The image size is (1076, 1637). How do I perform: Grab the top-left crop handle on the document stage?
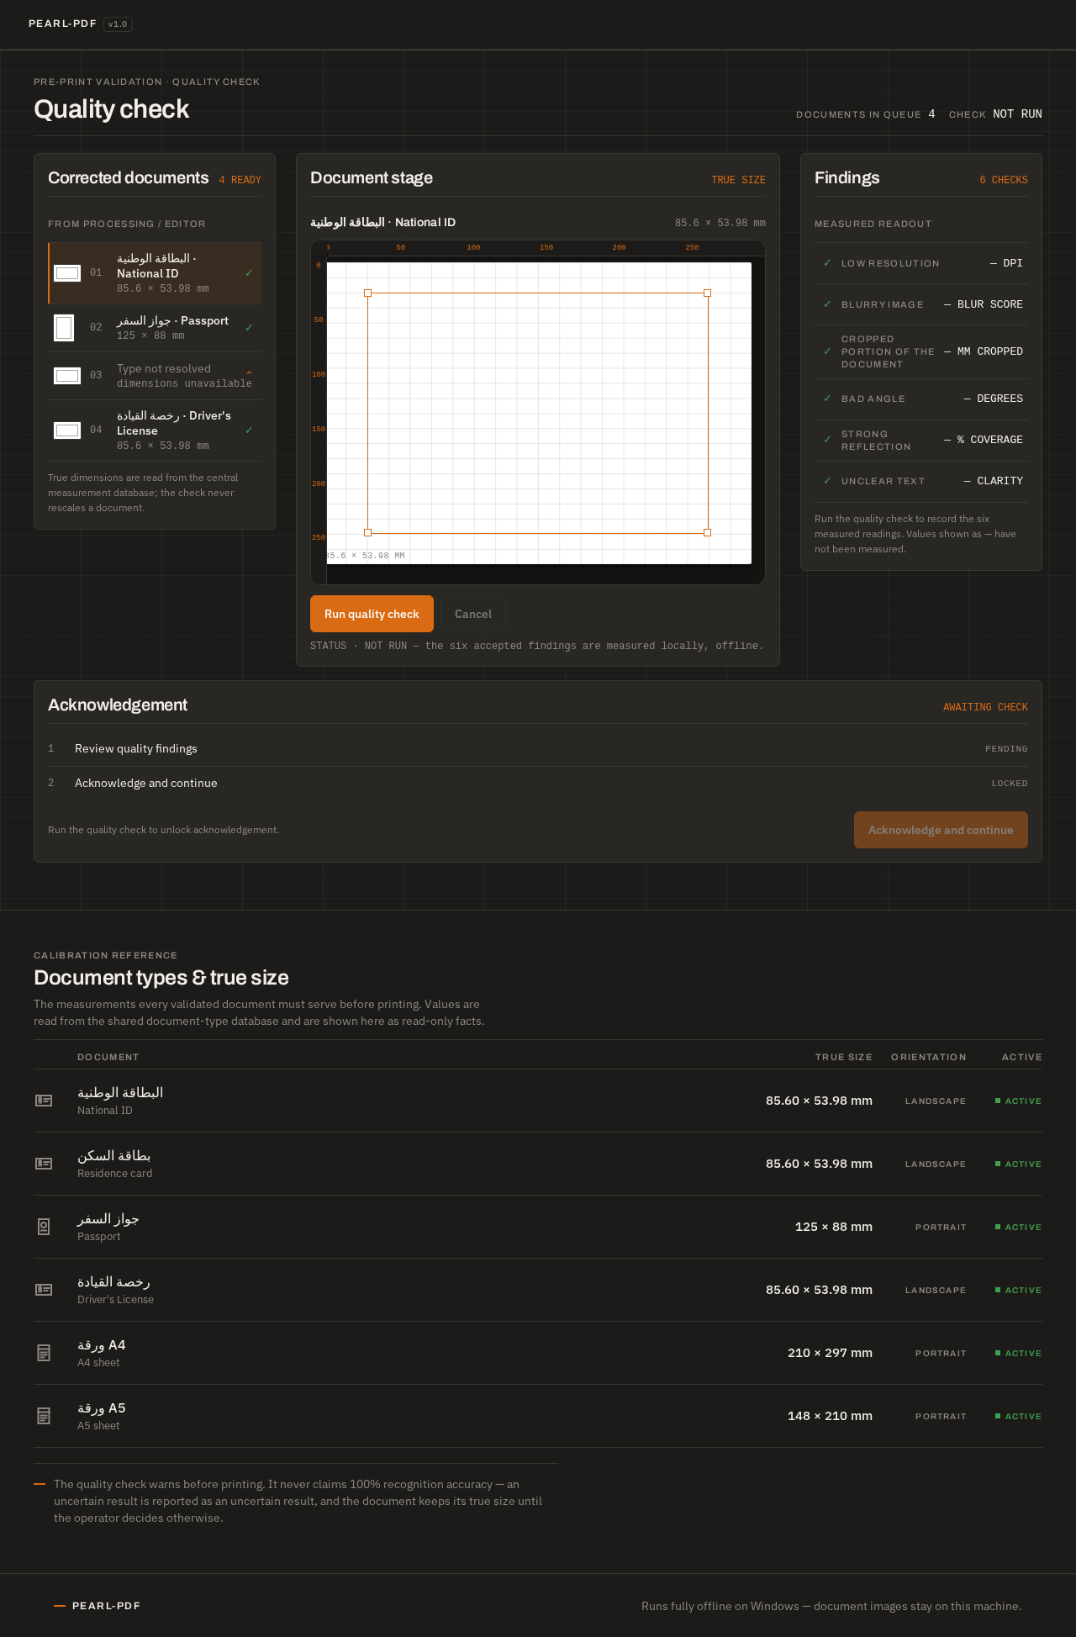367,293
